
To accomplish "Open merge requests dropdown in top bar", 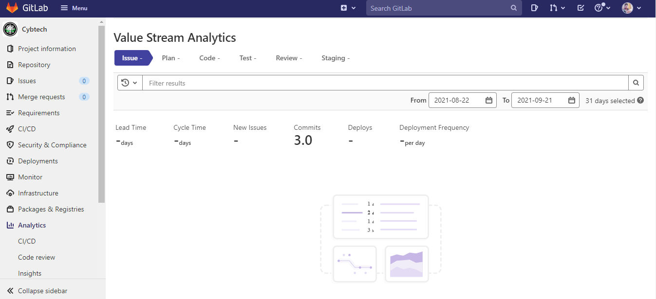I will (558, 8).
